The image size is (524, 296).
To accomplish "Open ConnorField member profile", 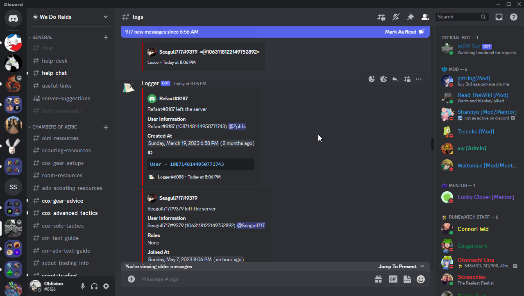I will point(479,229).
